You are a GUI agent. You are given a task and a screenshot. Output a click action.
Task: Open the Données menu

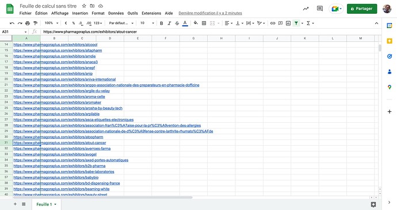pos(116,13)
